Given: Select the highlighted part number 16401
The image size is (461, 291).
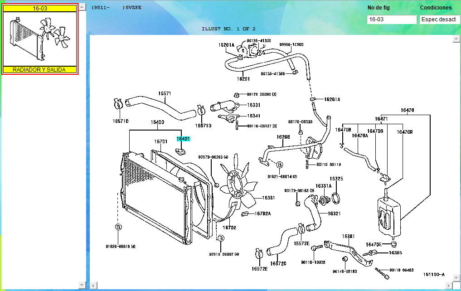Looking at the screenshot, I should point(183,139).
